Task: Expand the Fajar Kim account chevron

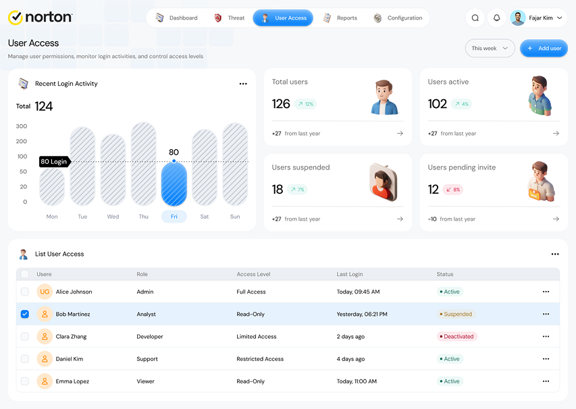Action: [560, 18]
